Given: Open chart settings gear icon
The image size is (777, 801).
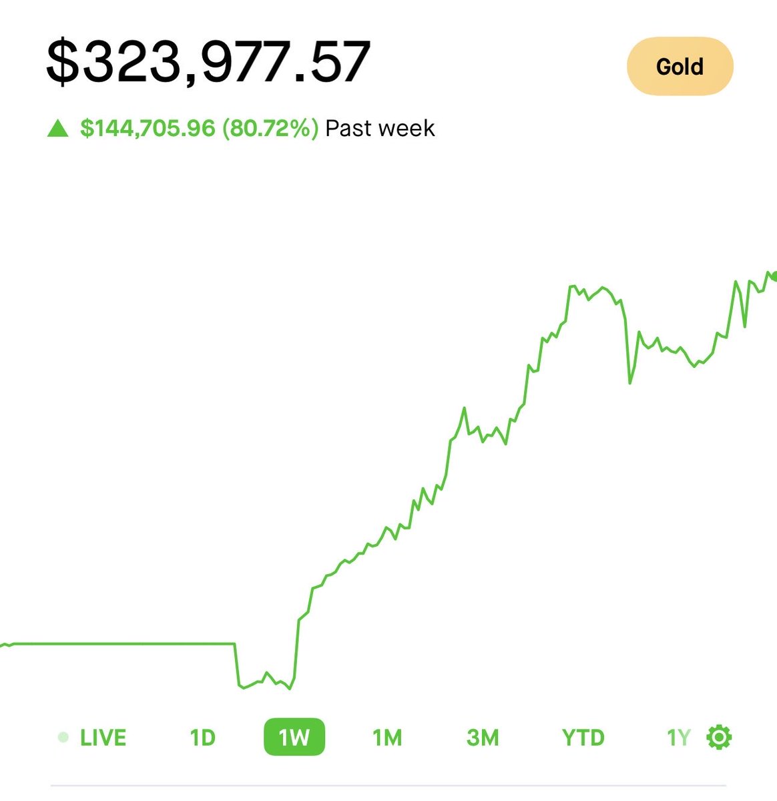Looking at the screenshot, I should [x=719, y=738].
